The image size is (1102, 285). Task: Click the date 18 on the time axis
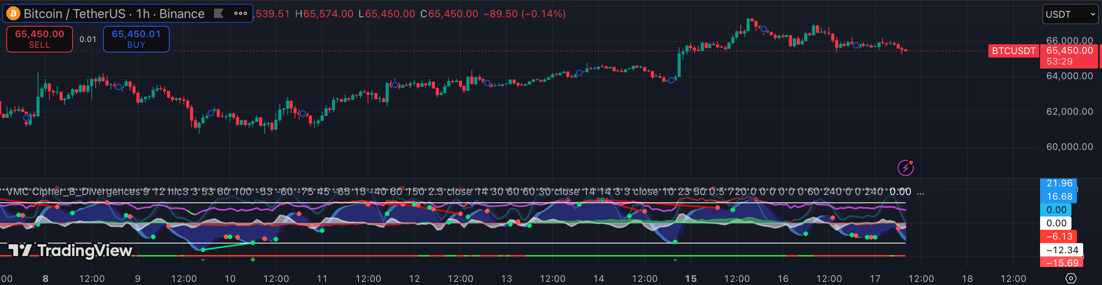pyautogui.click(x=967, y=279)
